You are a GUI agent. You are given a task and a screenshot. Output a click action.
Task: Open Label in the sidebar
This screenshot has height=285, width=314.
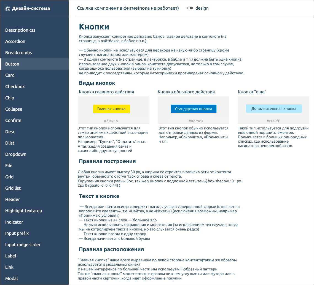point(34,256)
